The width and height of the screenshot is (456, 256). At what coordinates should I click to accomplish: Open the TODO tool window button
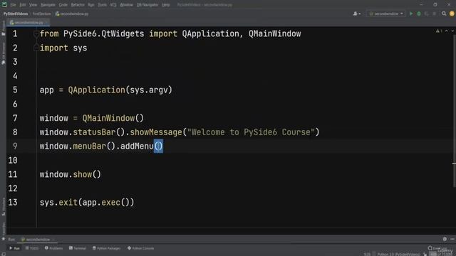click(x=31, y=248)
